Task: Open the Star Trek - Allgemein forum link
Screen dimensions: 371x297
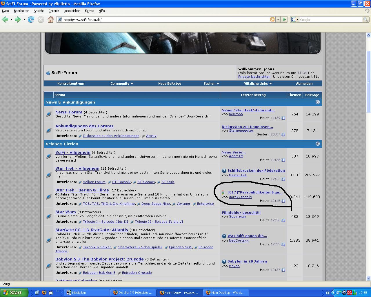Action: tap(77, 169)
